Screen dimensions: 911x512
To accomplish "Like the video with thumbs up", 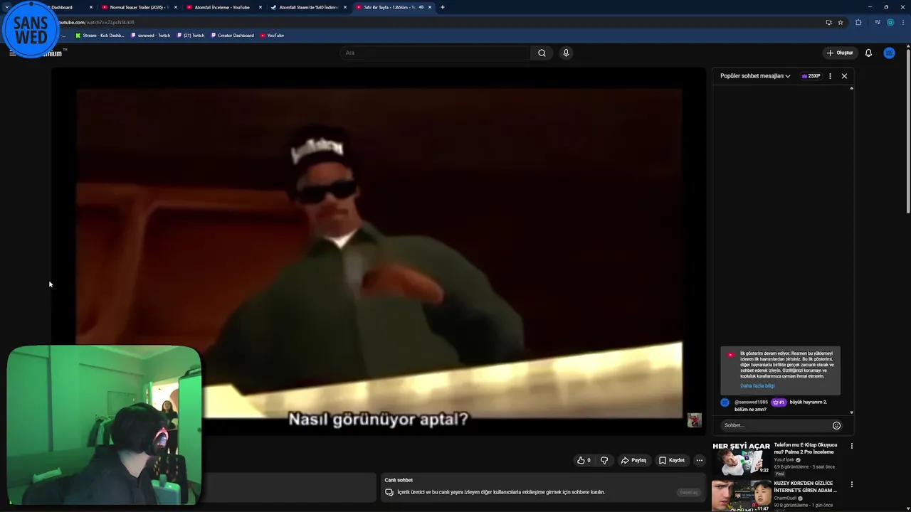I will tap(584, 460).
